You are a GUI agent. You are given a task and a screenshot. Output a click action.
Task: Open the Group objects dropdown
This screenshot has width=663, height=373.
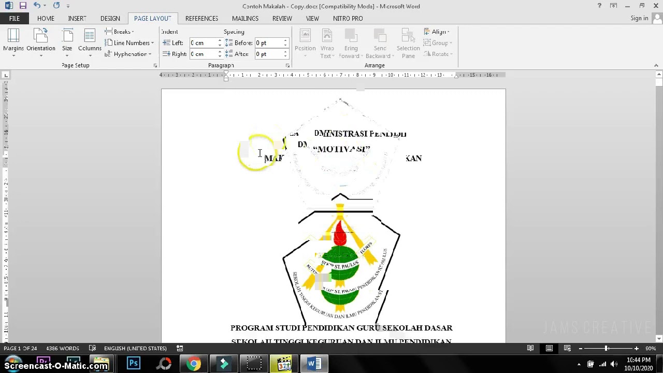tap(438, 43)
